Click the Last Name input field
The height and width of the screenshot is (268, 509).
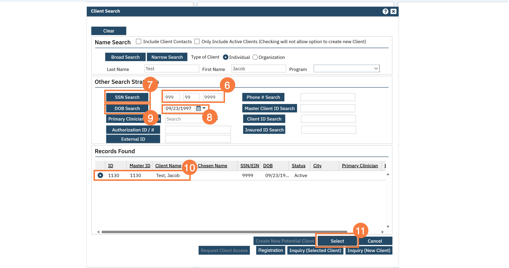pyautogui.click(x=171, y=69)
